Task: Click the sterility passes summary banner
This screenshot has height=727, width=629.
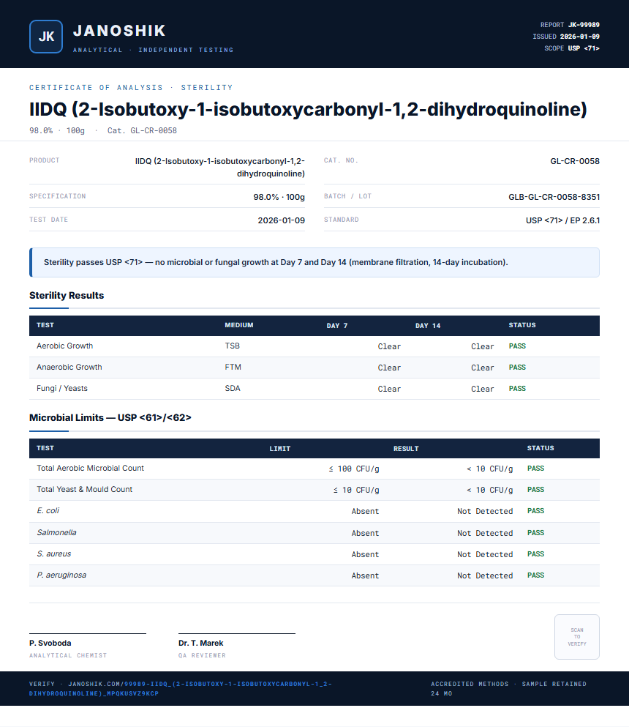Action: [314, 262]
